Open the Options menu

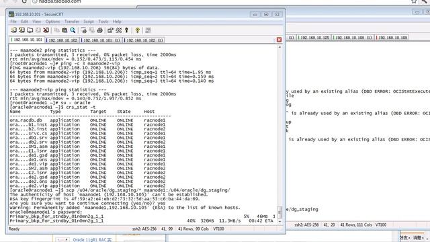[x=52, y=22]
